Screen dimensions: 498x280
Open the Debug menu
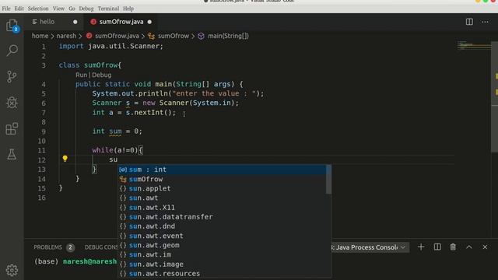click(x=86, y=9)
